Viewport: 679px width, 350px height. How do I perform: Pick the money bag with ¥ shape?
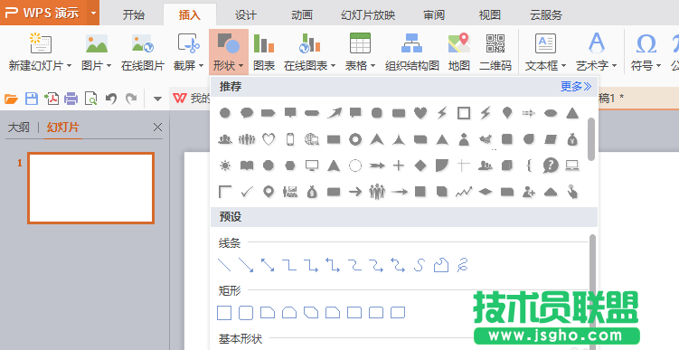572,139
